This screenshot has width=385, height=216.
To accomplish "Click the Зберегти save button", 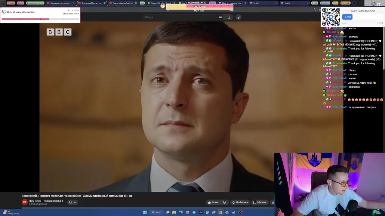I will tap(260, 202).
